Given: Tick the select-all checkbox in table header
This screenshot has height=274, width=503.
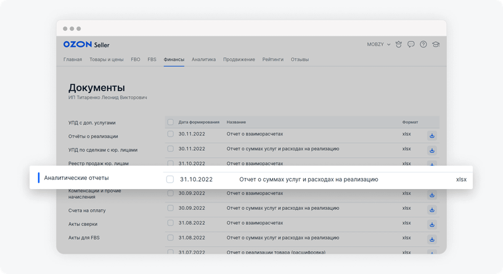Looking at the screenshot, I should pos(170,122).
